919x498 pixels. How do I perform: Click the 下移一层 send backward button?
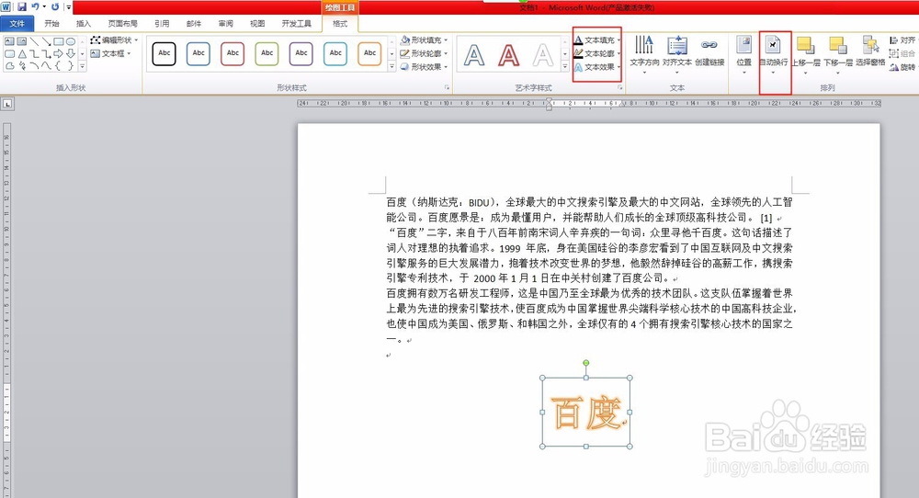coord(838,54)
